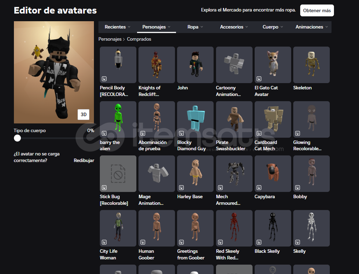Select El Gato Cat Avatar

pyautogui.click(x=273, y=65)
